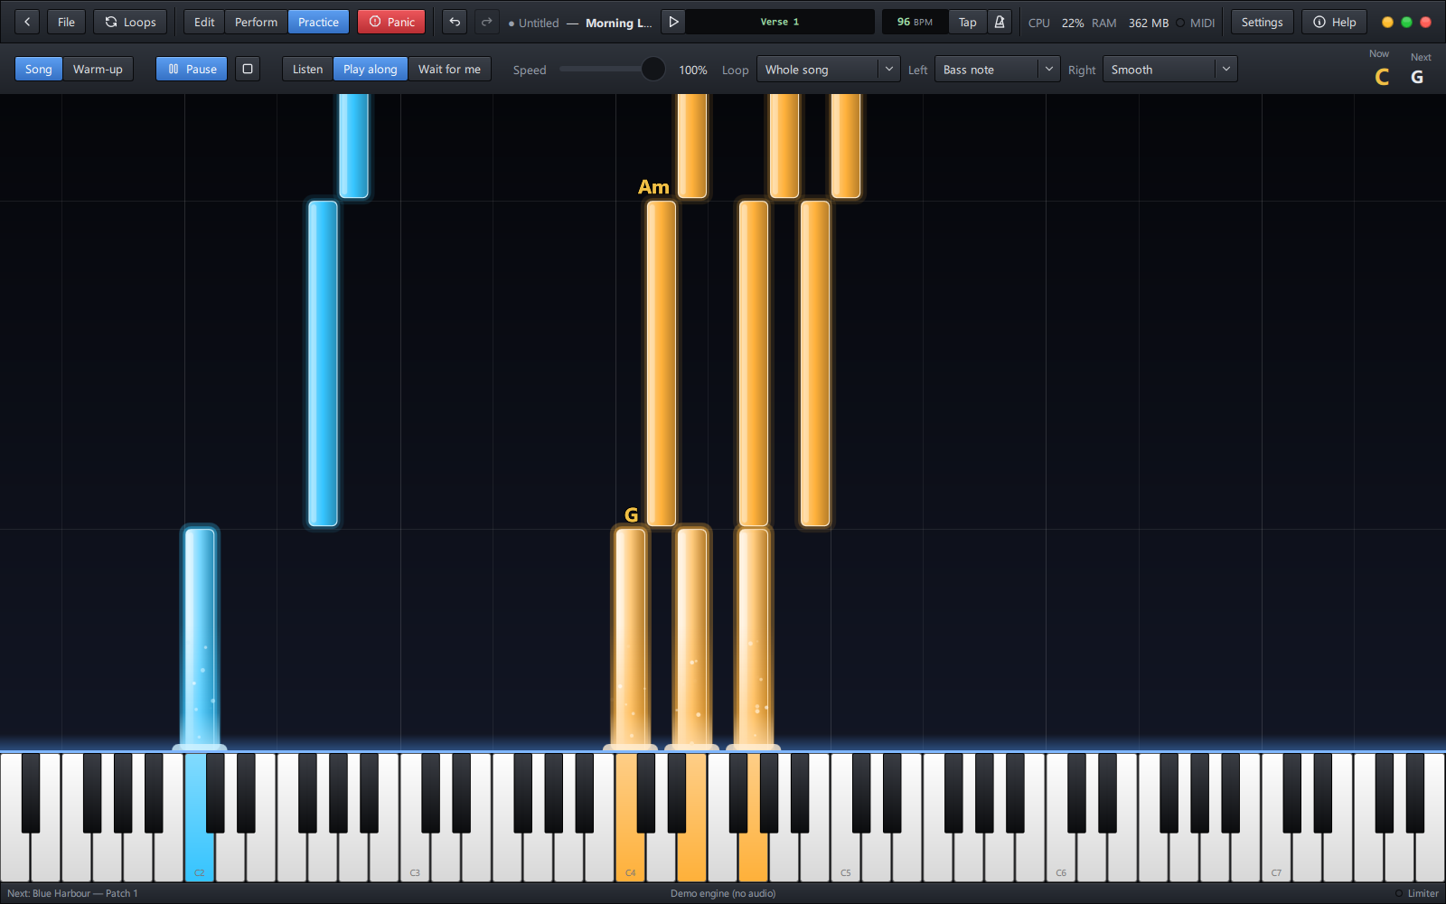Screen dimensions: 1446x904
Task: Redo the last action
Action: pyautogui.click(x=487, y=22)
